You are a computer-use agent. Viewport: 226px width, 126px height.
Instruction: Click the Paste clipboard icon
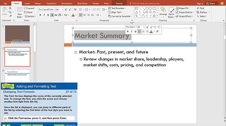coord(4,10)
